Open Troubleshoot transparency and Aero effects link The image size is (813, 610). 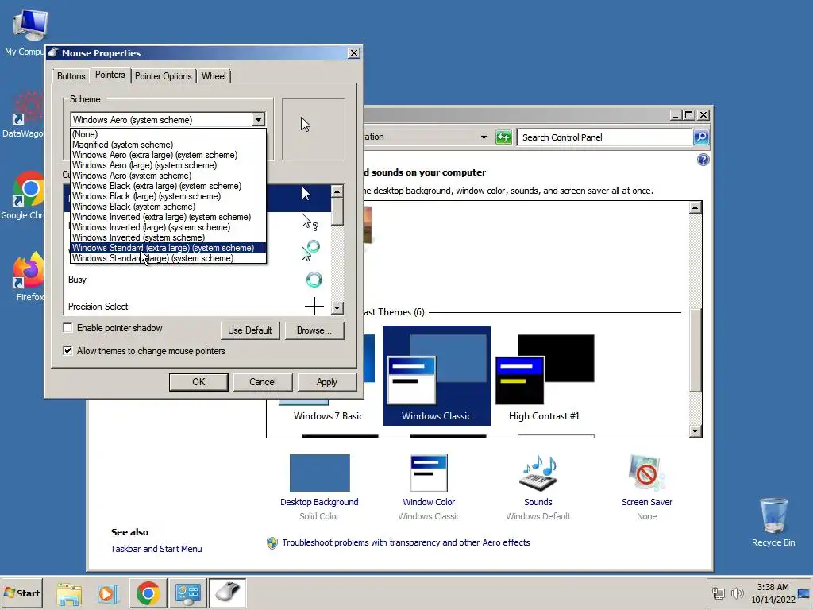(406, 542)
